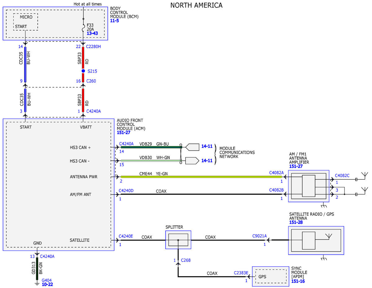Open the 151-28 satellite antenna reference
Image resolution: width=372 pixels, height=288 pixels.
pos(296,222)
